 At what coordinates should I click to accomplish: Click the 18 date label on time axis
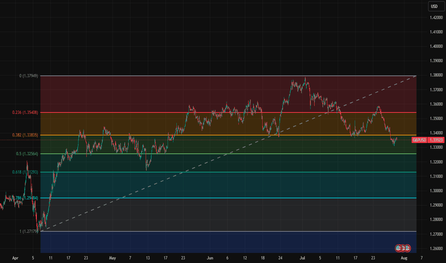[263, 258]
